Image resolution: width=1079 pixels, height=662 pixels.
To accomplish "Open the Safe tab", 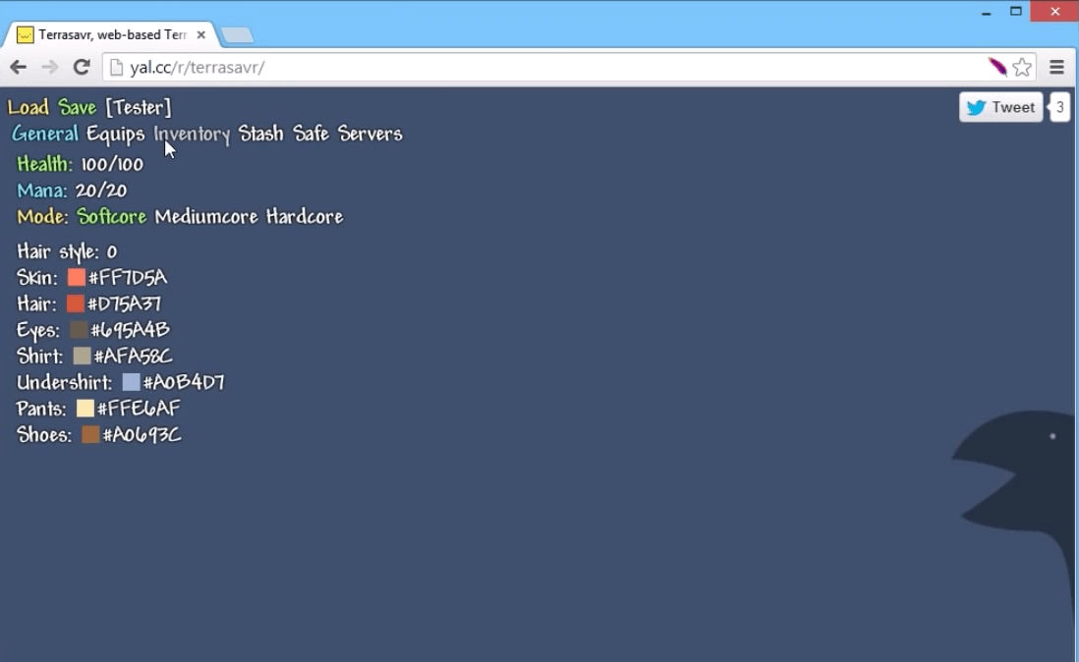I will (x=312, y=134).
